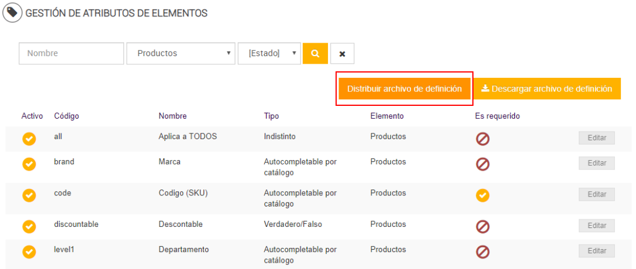The height and width of the screenshot is (269, 636).
Task: Click the not-required icon for the 'brand' row
Action: pos(482,164)
